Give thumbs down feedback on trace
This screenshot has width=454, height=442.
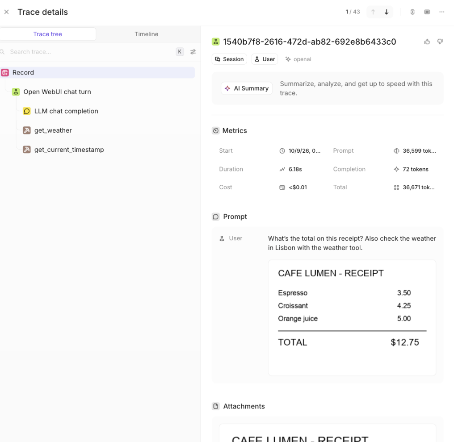click(x=440, y=42)
